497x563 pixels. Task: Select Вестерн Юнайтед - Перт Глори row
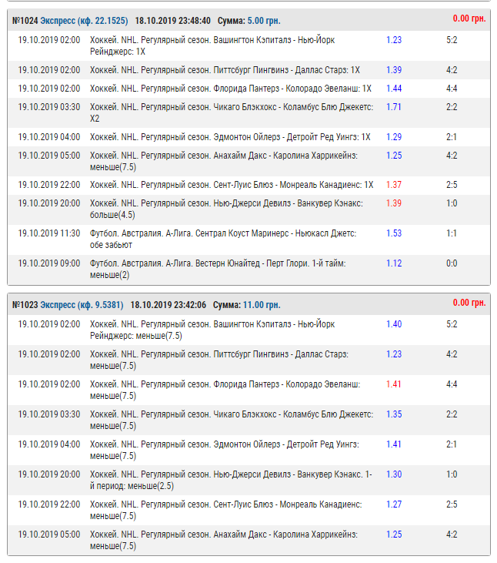pyautogui.click(x=248, y=270)
